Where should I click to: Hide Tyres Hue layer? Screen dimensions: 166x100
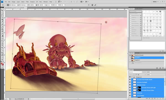tap(130, 93)
